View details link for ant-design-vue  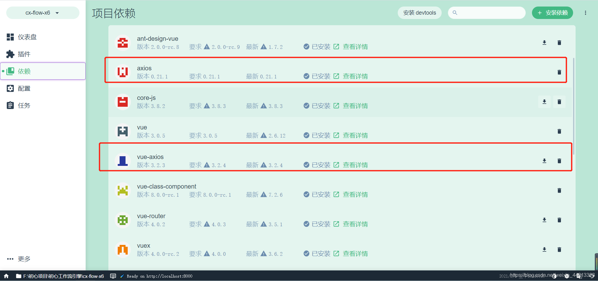(x=351, y=47)
